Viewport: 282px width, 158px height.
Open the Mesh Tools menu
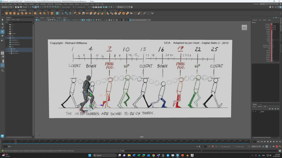[x=51, y=4]
